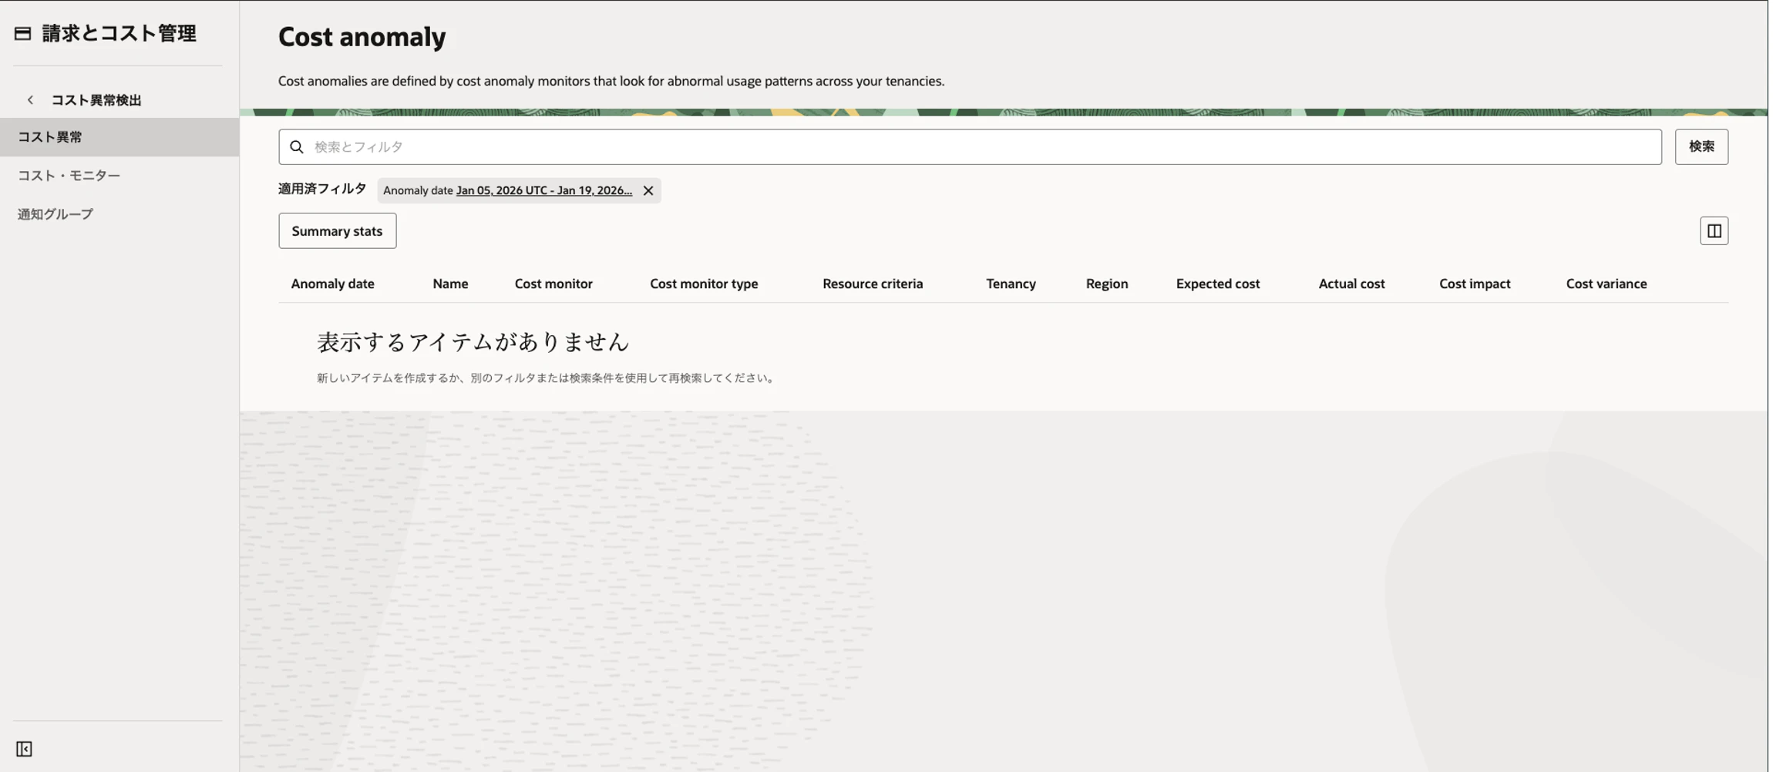Sort by Anomaly date column header
This screenshot has width=1773, height=772.
(332, 284)
